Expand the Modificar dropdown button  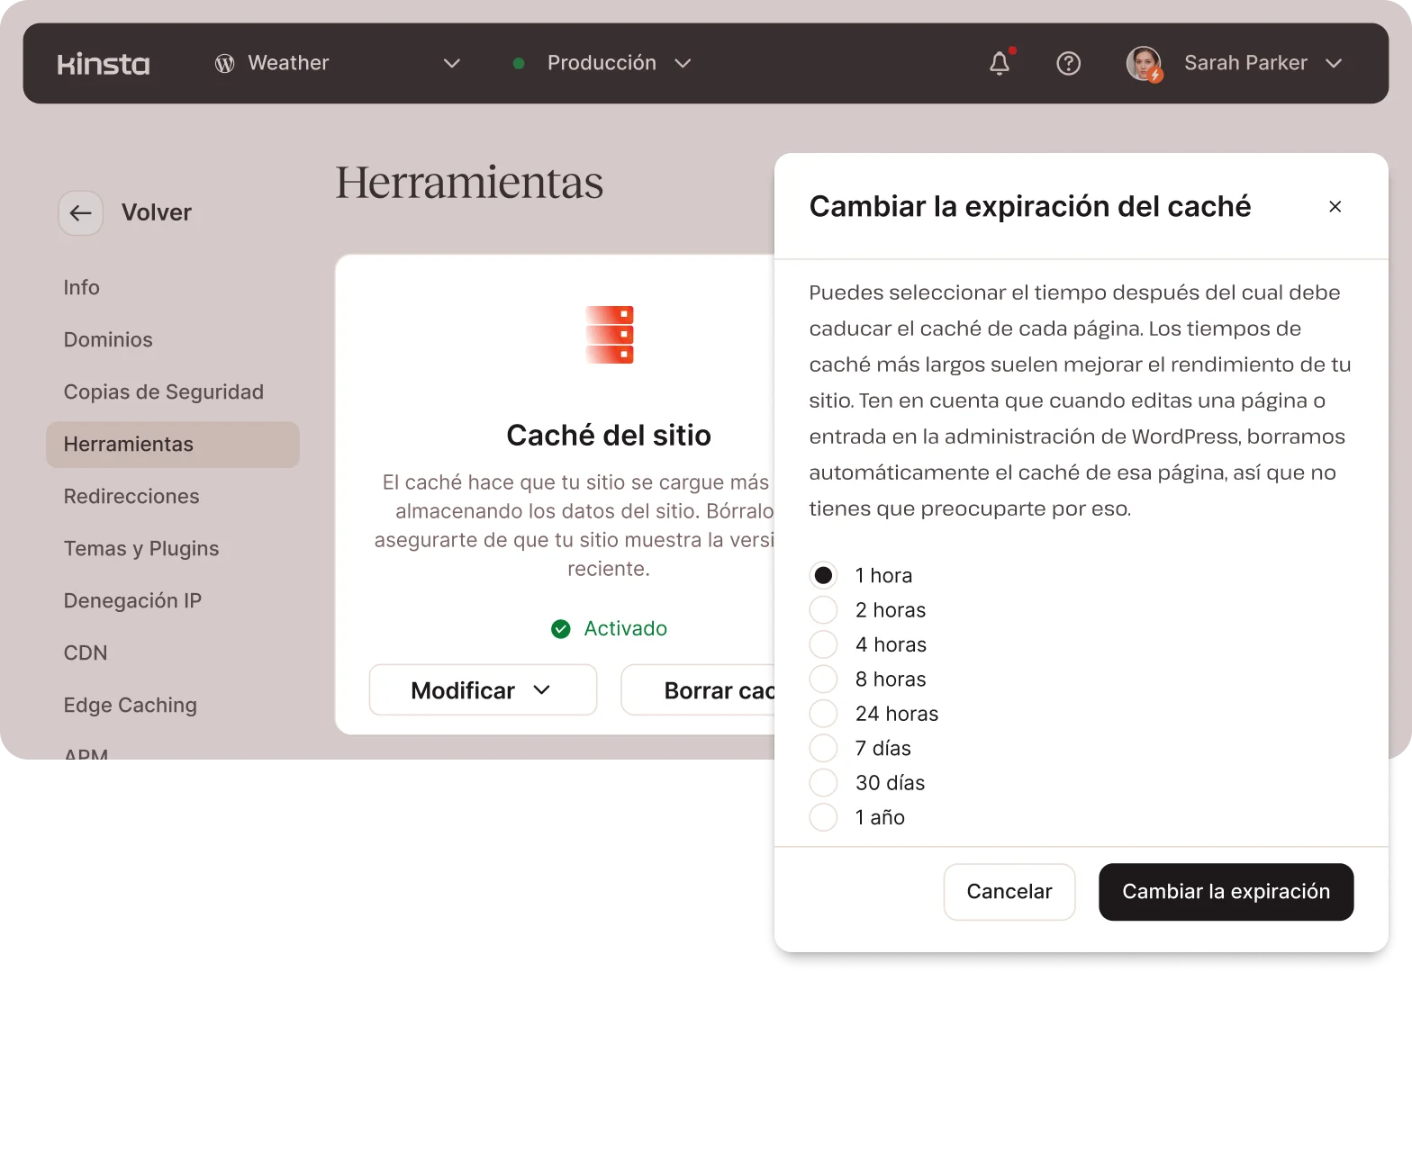click(483, 690)
